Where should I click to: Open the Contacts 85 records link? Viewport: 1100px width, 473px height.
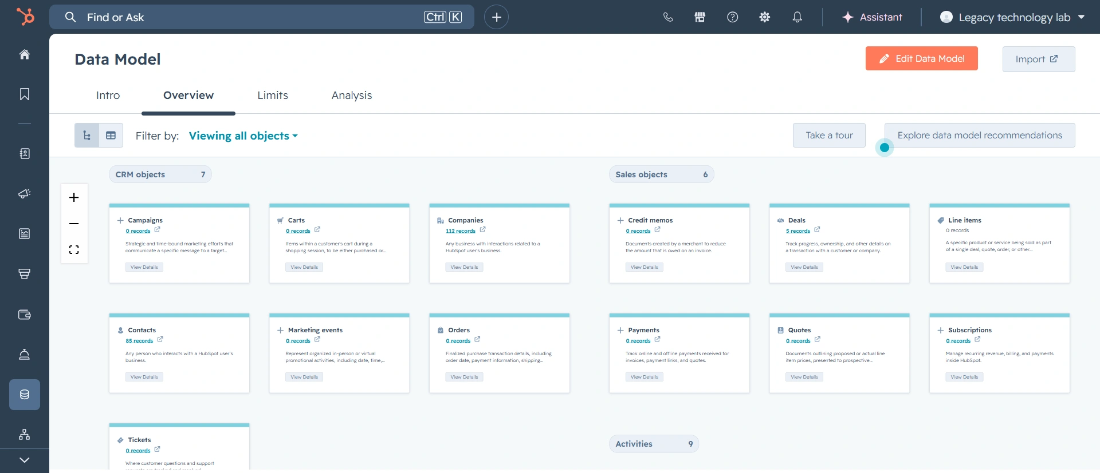(x=139, y=341)
